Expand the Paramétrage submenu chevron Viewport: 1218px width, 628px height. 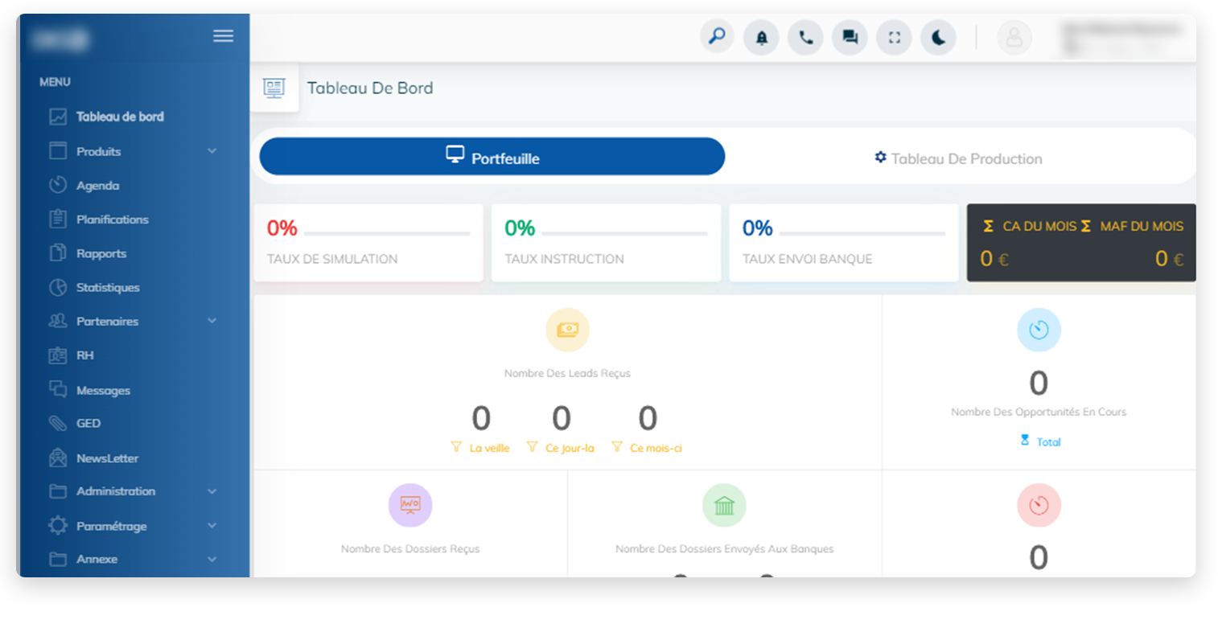tap(212, 526)
